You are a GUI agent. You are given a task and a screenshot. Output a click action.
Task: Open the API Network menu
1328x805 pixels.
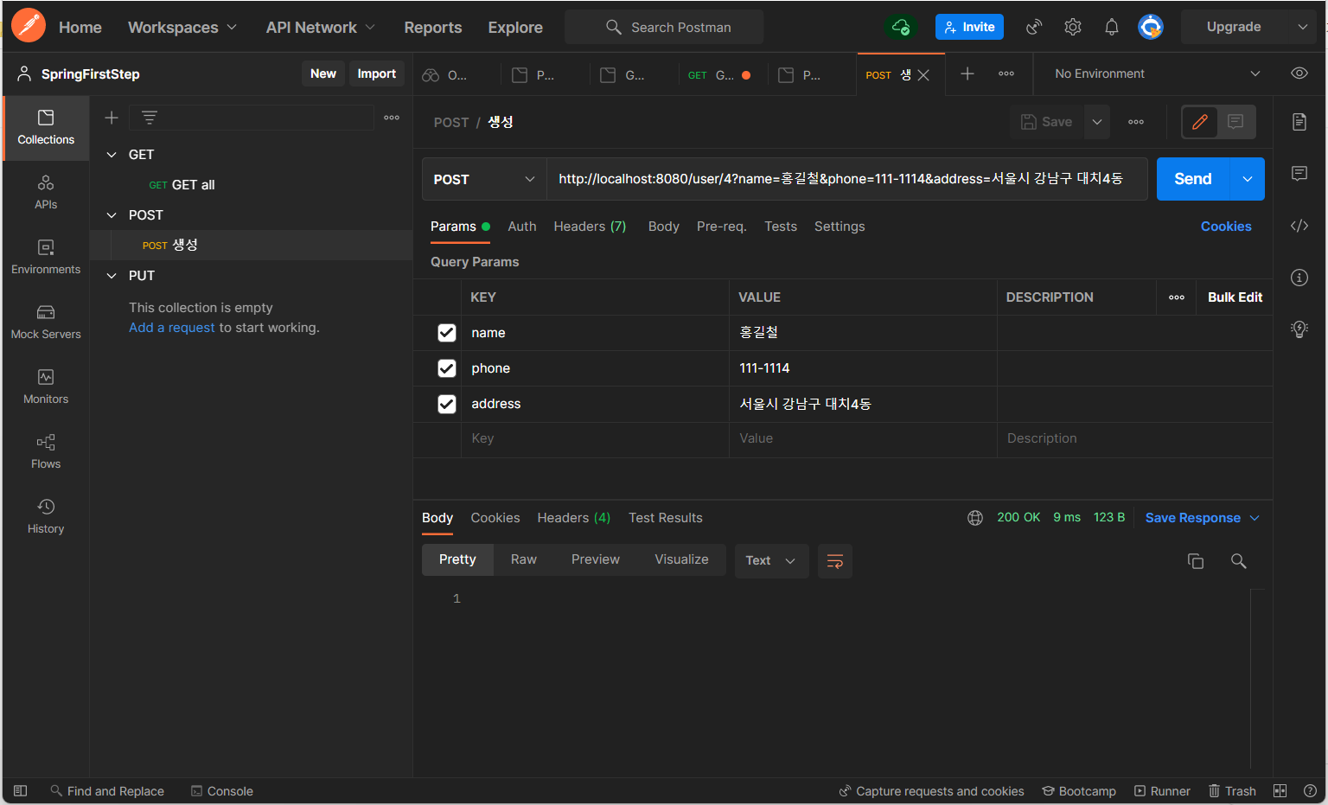click(x=321, y=28)
